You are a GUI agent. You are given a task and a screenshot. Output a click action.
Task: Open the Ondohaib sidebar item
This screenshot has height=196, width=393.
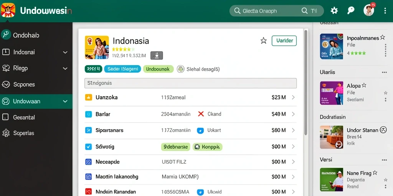[x=36, y=35]
